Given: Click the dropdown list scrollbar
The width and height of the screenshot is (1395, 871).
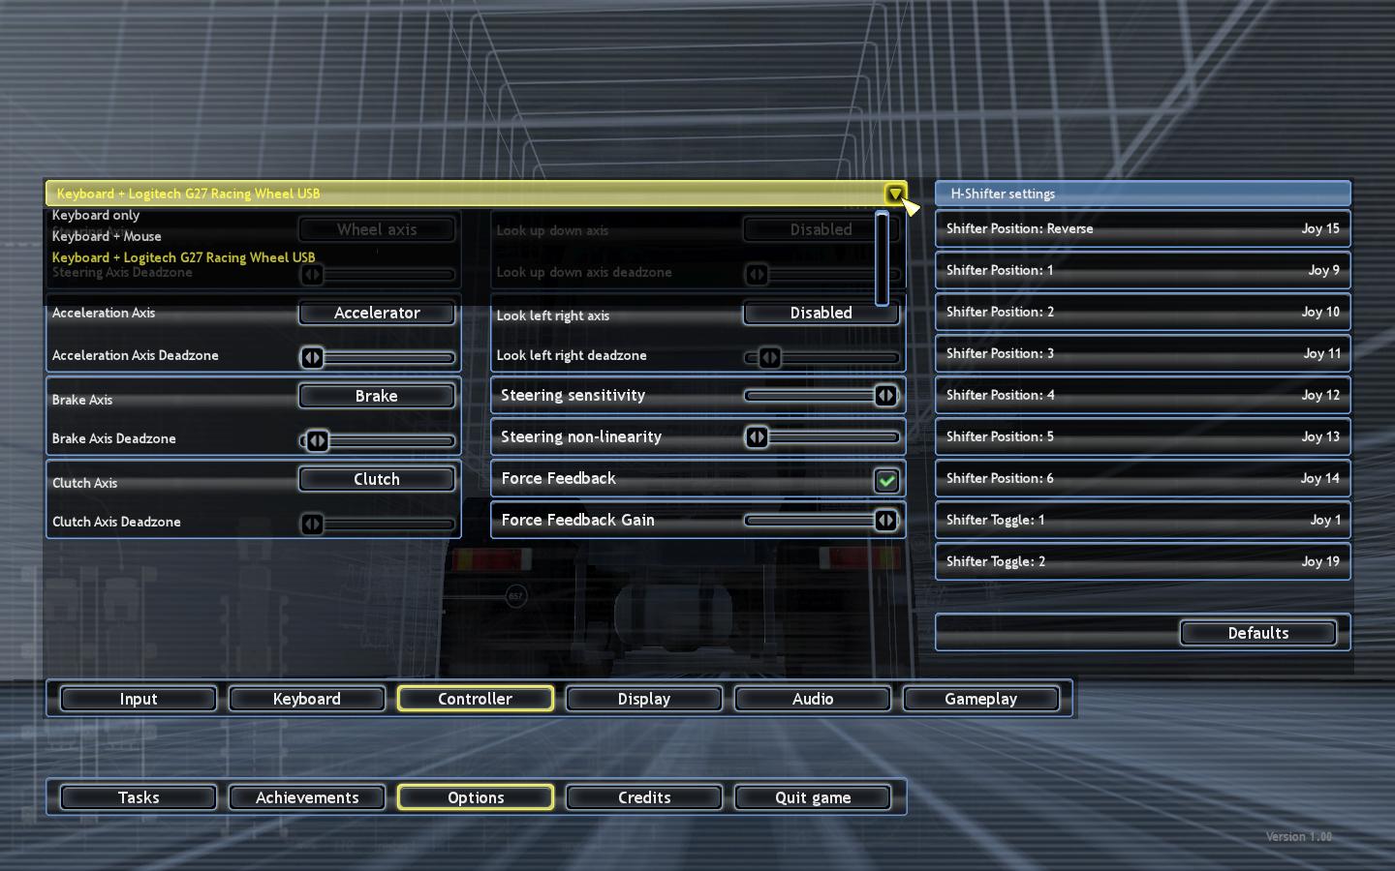Looking at the screenshot, I should [882, 257].
